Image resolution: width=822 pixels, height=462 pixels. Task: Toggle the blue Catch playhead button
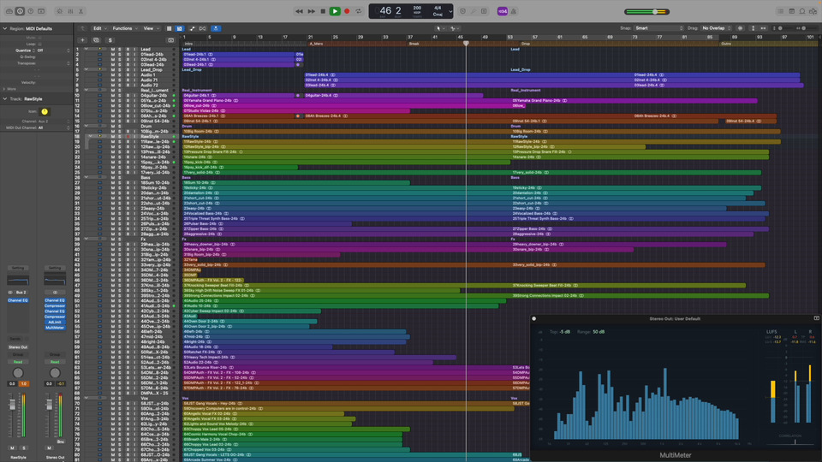point(216,28)
